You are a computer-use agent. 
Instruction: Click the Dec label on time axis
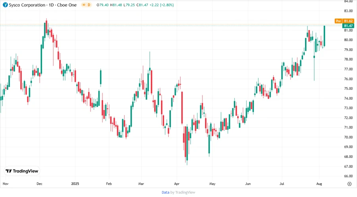click(x=39, y=184)
